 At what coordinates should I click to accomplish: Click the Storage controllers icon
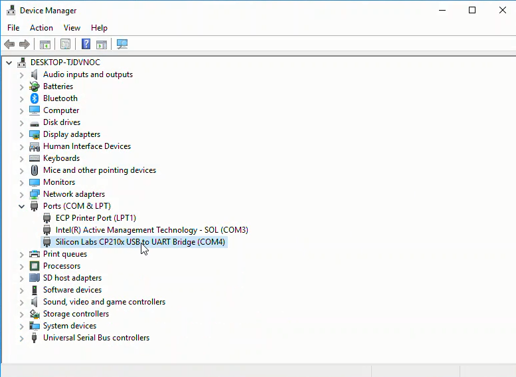point(35,314)
